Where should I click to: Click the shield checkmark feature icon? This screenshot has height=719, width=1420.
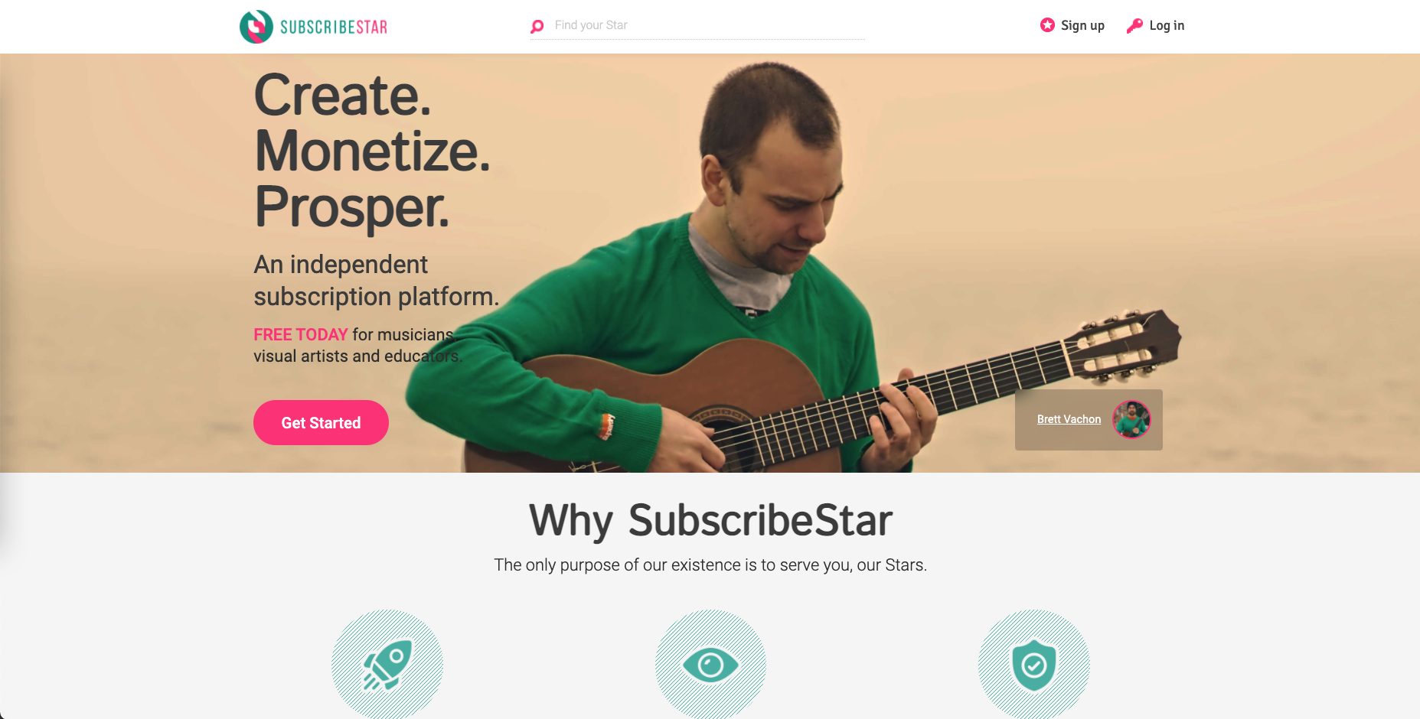[x=1033, y=664]
